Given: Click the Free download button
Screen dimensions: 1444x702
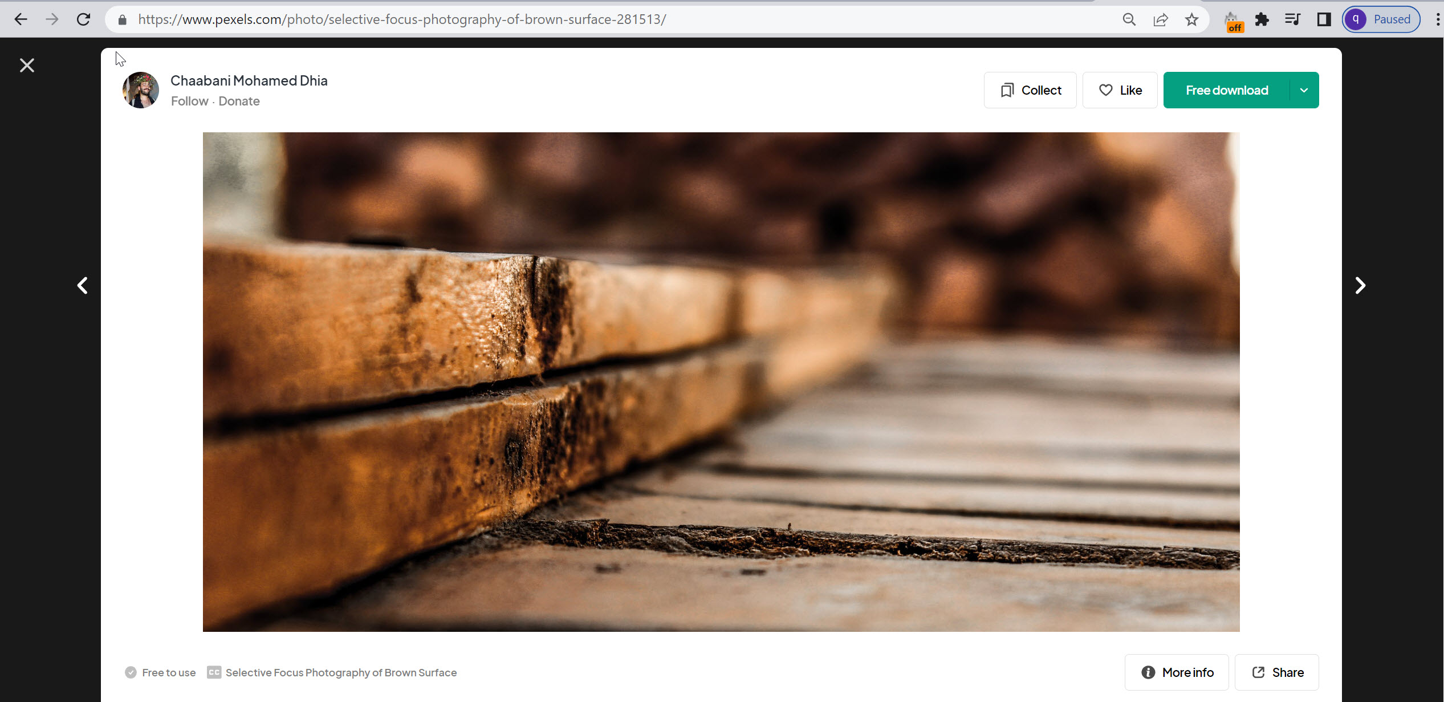Looking at the screenshot, I should tap(1227, 90).
